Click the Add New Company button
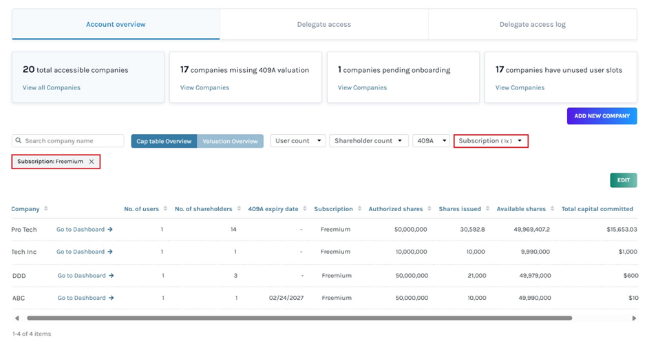 coord(602,116)
